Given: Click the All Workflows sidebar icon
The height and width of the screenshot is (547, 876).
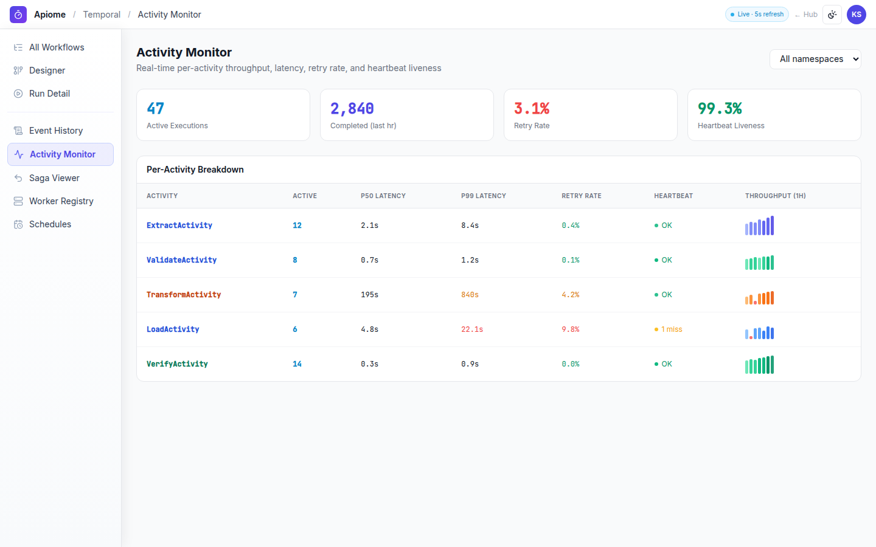Looking at the screenshot, I should point(18,47).
